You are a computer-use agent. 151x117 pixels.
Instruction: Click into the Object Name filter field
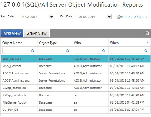pyautogui.click(x=19, y=51)
